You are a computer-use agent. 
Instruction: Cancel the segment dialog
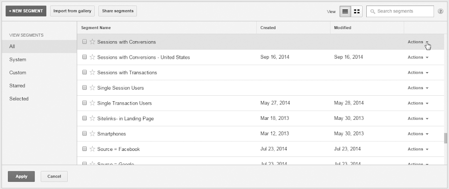[54, 176]
